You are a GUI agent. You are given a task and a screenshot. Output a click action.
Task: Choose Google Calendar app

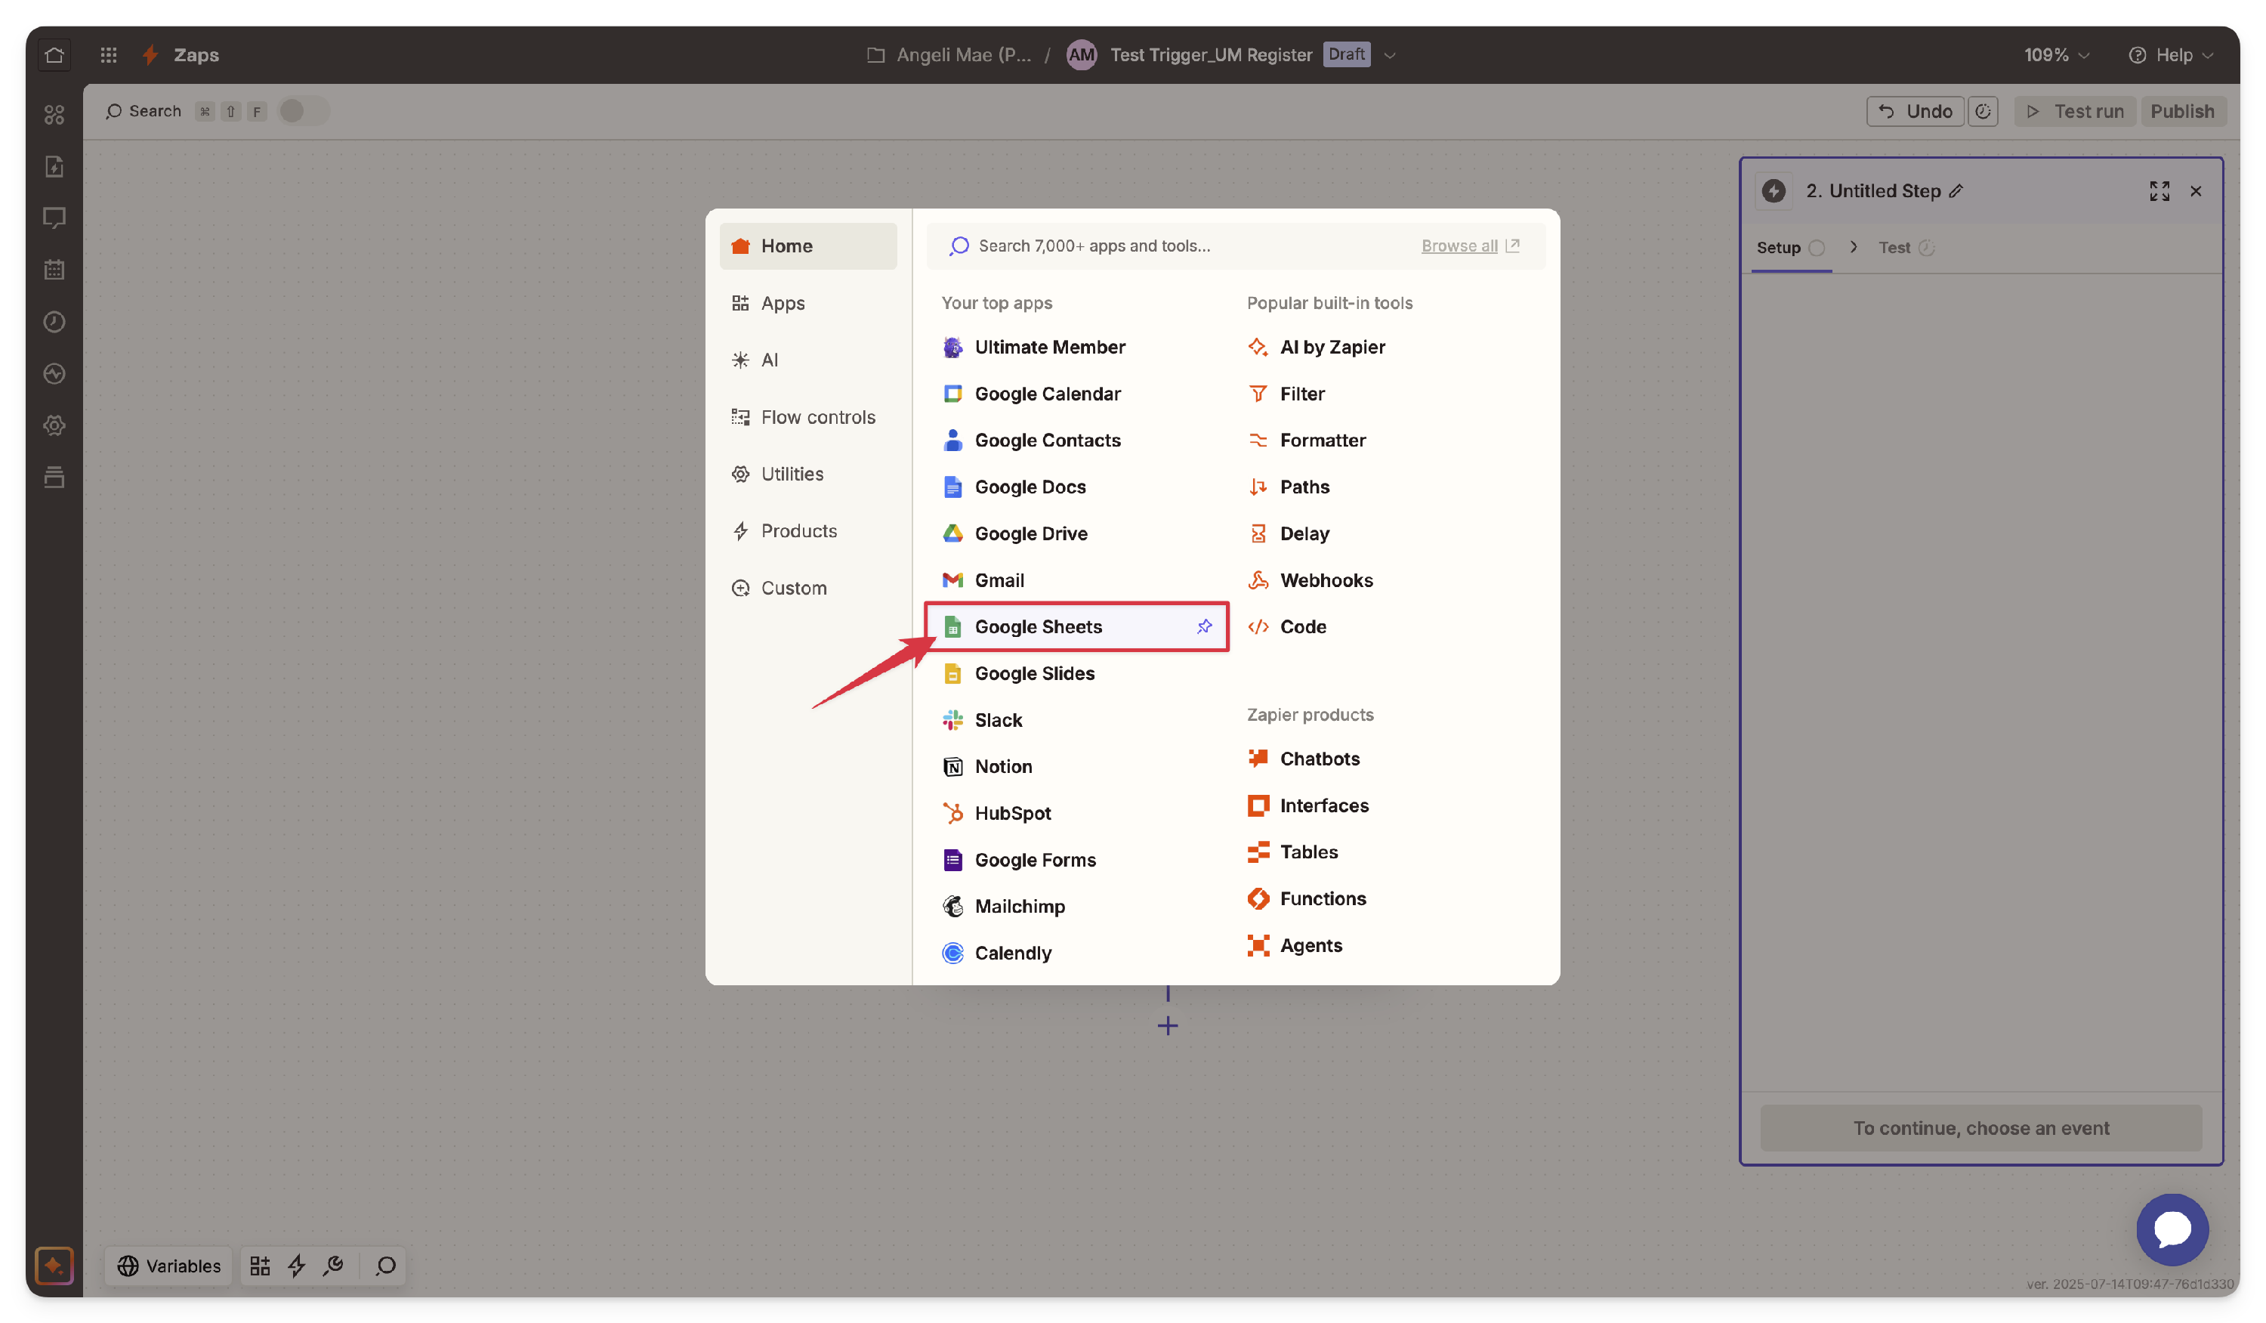pos(1076,393)
